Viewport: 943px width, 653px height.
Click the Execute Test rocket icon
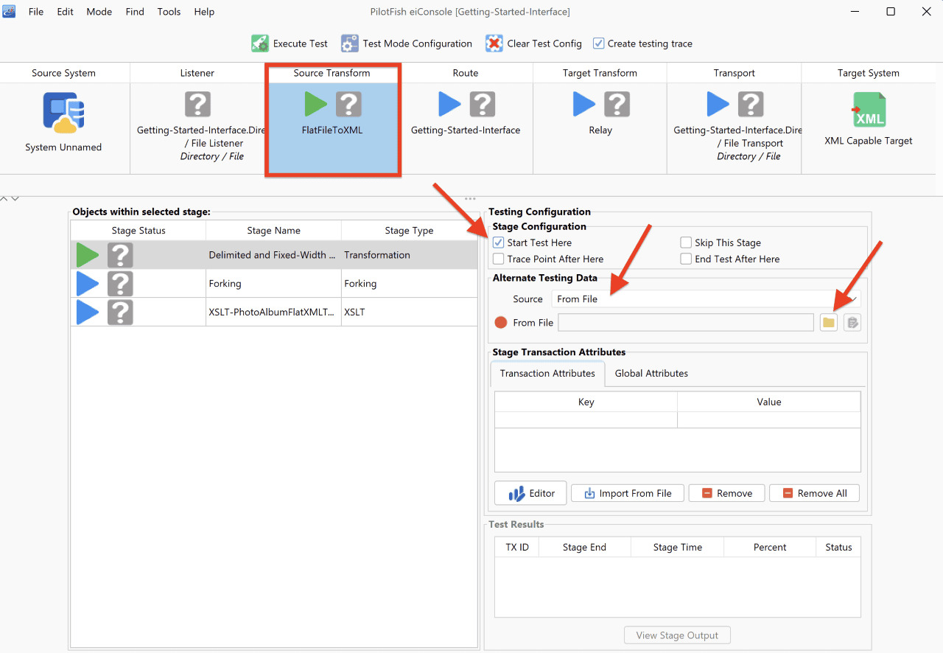(260, 43)
